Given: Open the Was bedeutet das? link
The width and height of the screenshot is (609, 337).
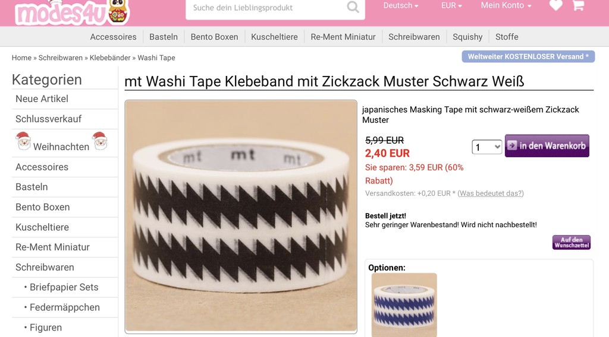Looking at the screenshot, I should (x=491, y=193).
